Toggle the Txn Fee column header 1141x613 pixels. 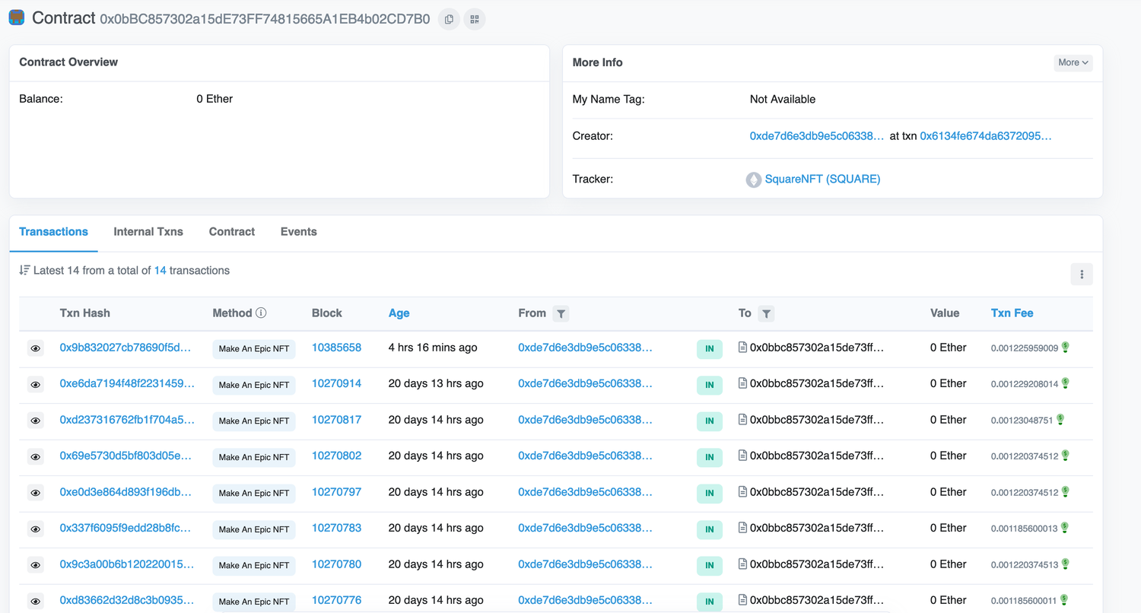pos(1012,313)
